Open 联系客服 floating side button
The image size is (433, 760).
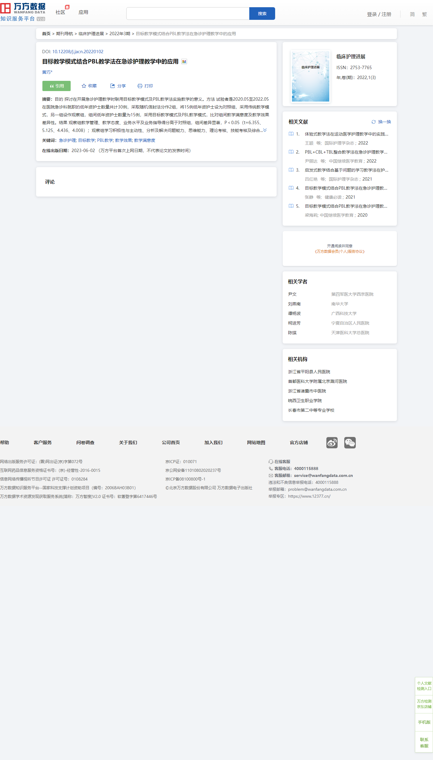pos(424,743)
